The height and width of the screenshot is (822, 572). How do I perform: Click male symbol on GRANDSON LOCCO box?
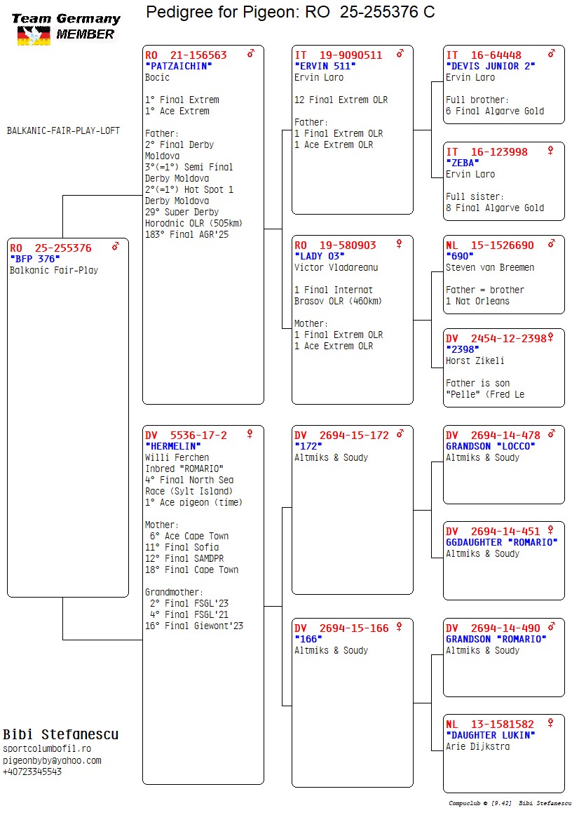pyautogui.click(x=552, y=433)
